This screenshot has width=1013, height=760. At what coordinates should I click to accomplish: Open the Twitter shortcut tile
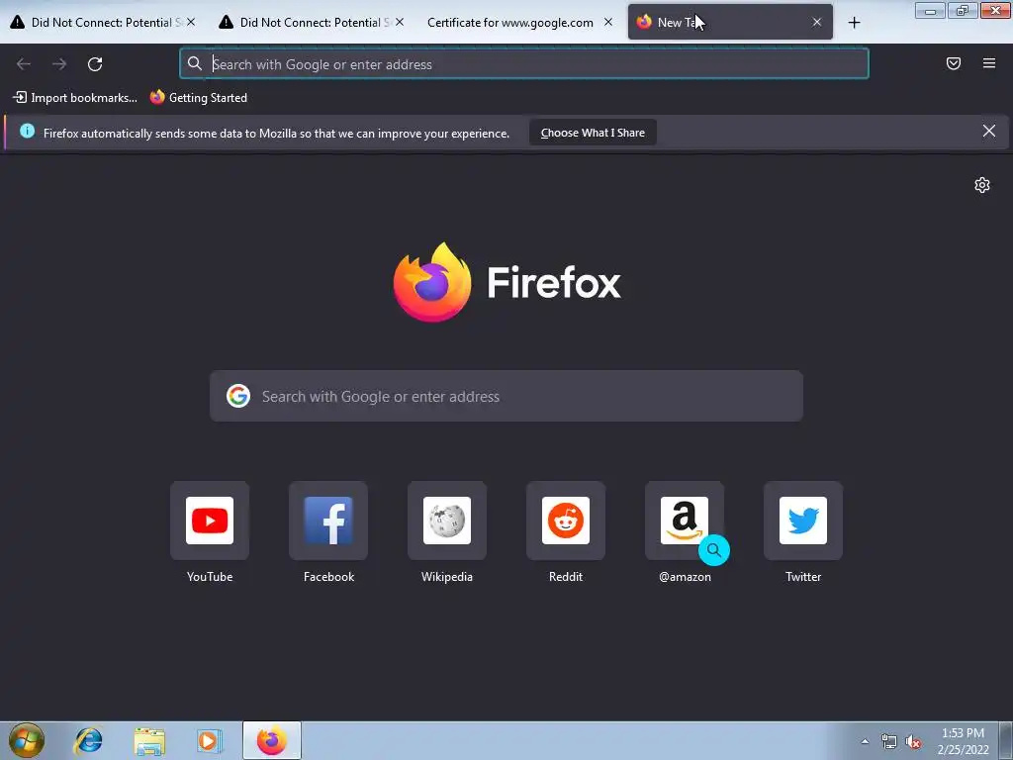point(803,521)
